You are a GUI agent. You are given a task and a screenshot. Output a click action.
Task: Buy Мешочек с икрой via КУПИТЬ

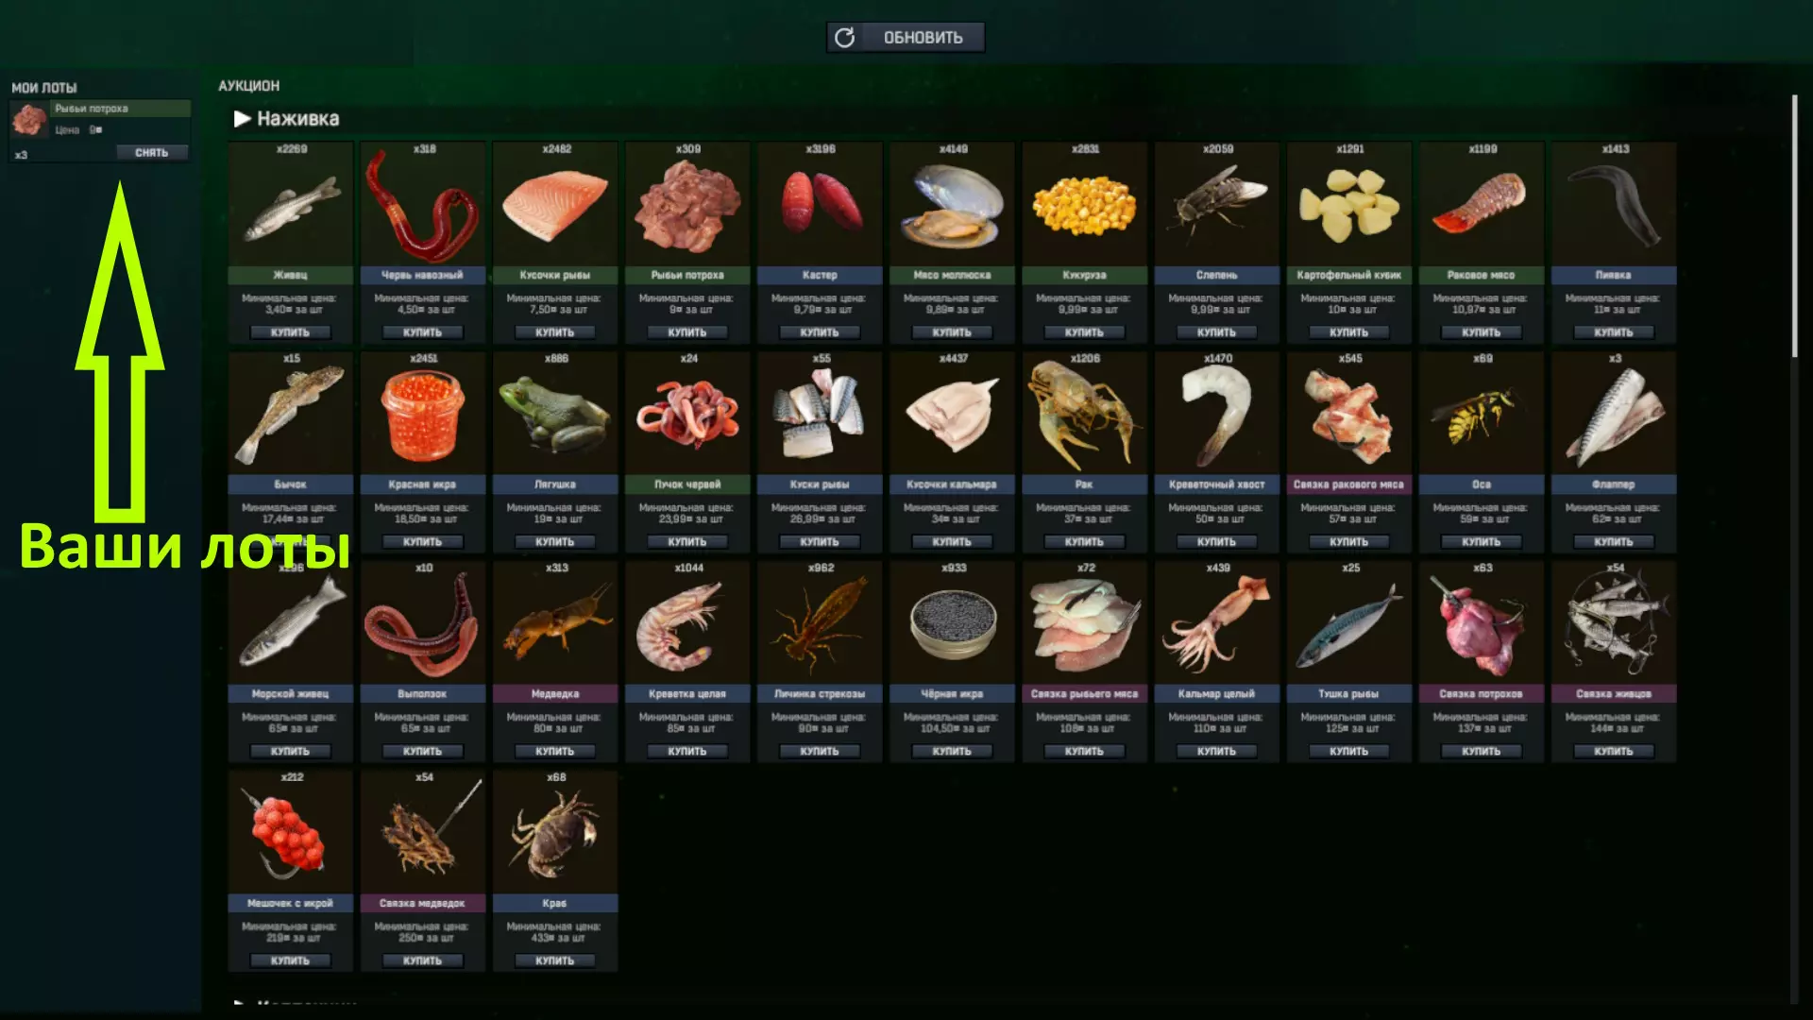coord(290,960)
